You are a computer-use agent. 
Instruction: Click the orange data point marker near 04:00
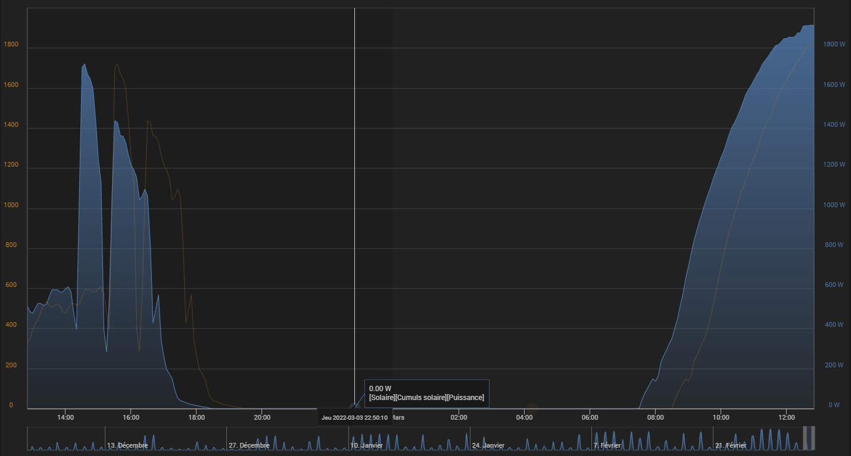pos(532,408)
